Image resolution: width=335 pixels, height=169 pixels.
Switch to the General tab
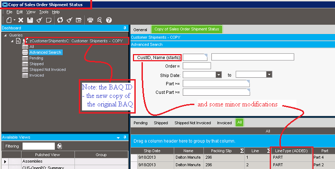pos(140,30)
